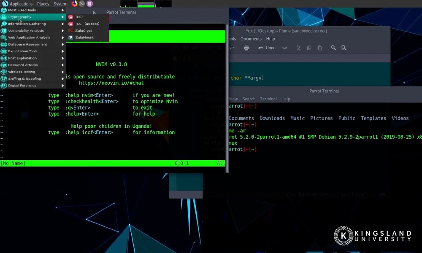This screenshot has height=253, width=422.
Task: Open the green system monitor graph applet
Action: (146, 4)
